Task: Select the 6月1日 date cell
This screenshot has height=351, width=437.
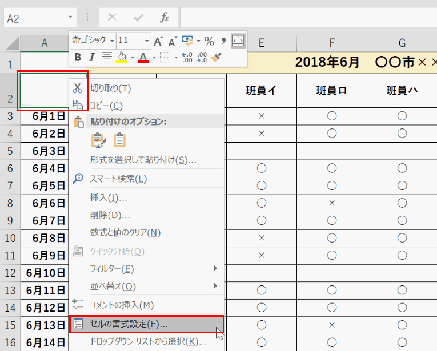Action: (x=45, y=116)
